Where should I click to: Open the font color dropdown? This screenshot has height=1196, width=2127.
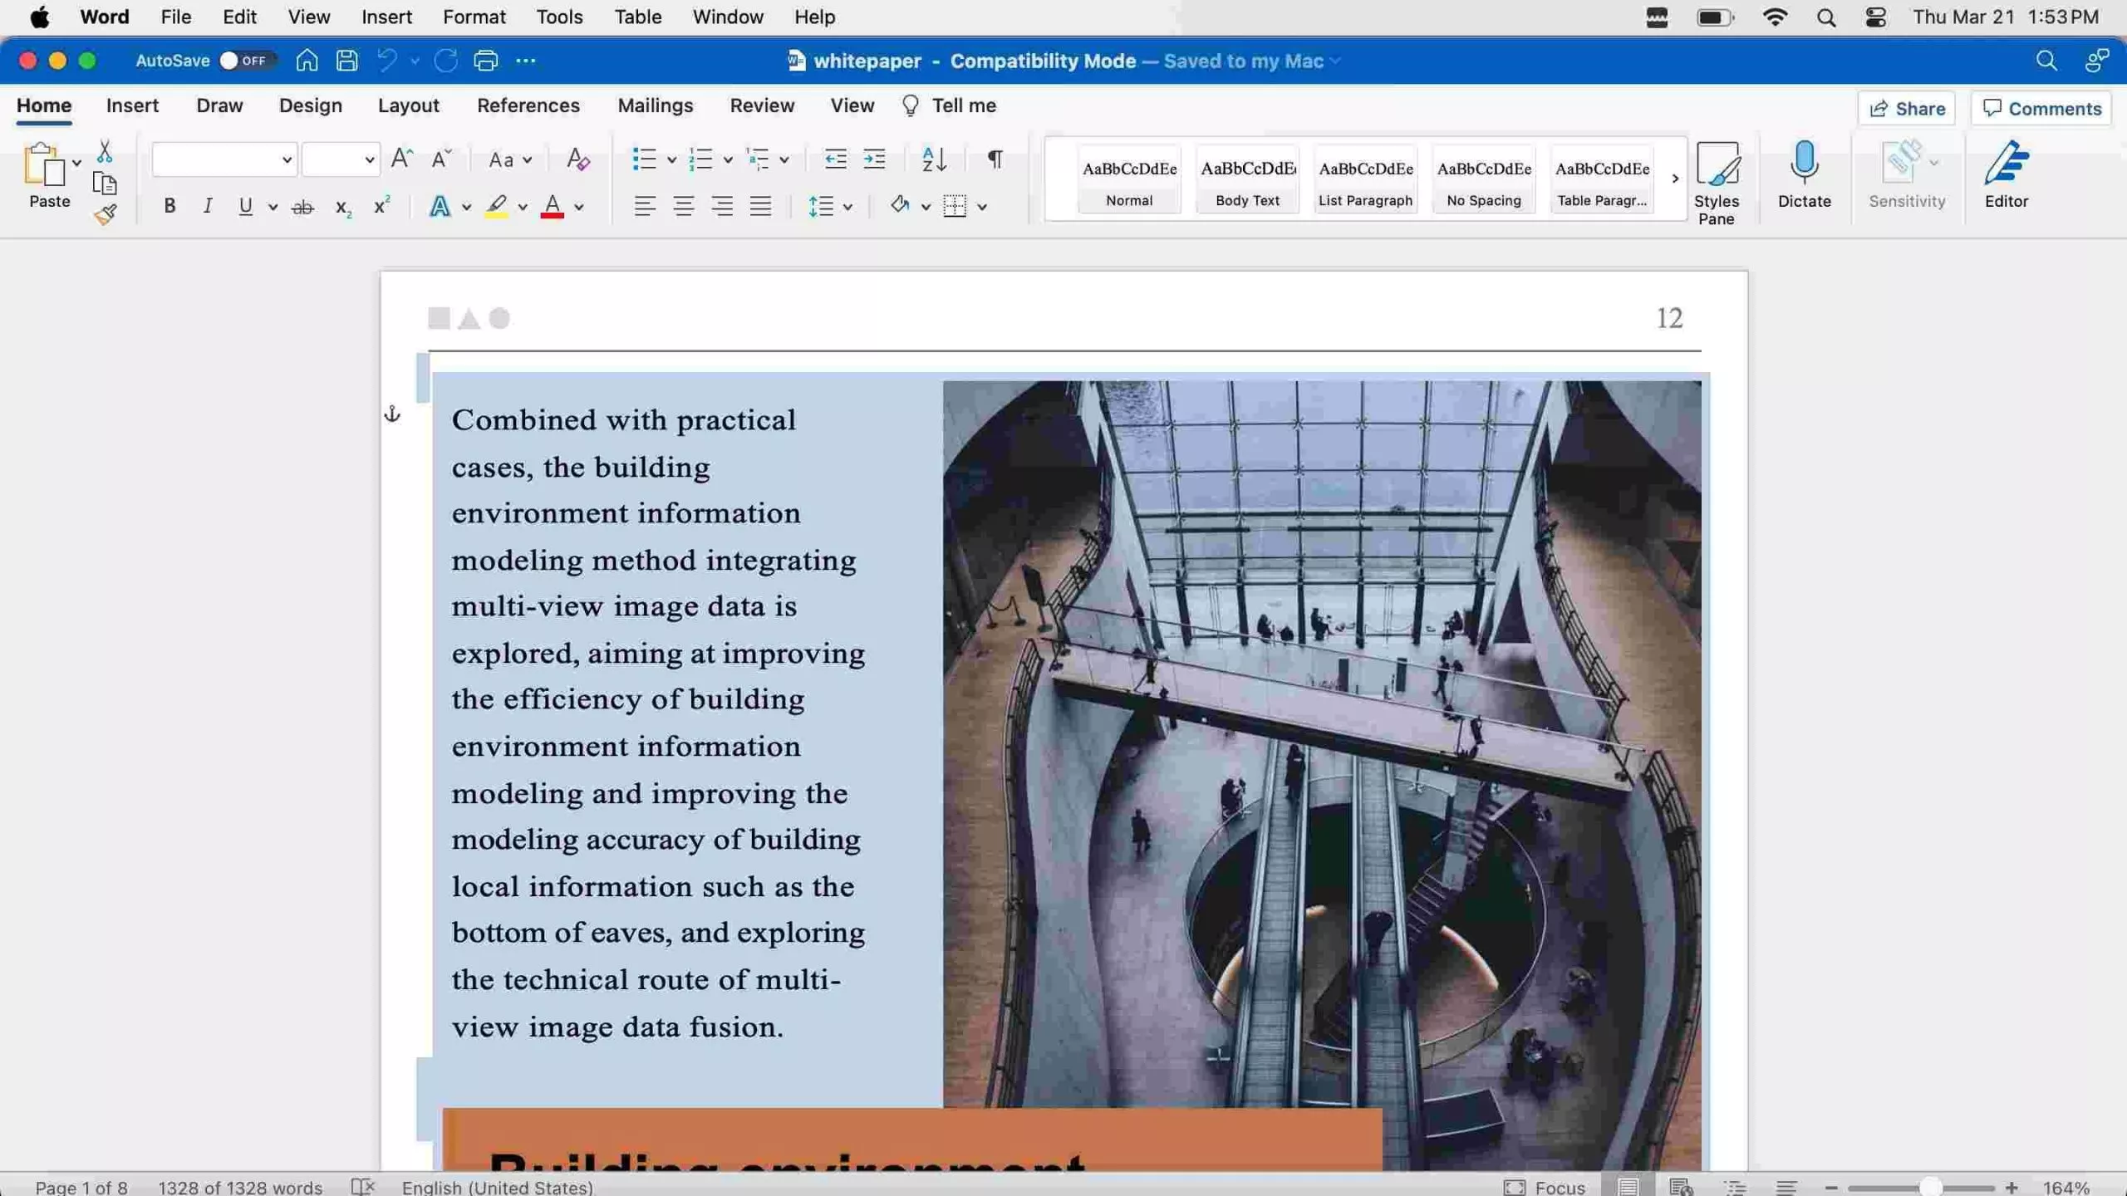577,208
